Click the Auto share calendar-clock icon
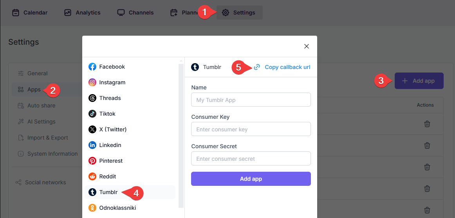 [x=21, y=105]
